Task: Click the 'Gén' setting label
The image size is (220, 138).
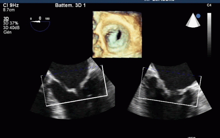Action: [x=7, y=32]
